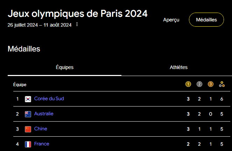Click the China flag icon
Image resolution: width=232 pixels, height=151 pixels.
click(x=28, y=129)
